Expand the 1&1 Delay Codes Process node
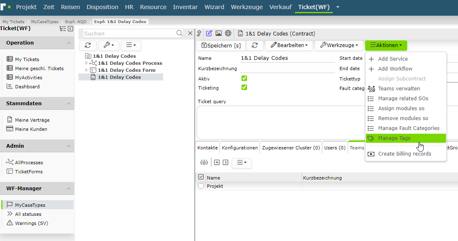Screen dimensions: 458x241 (86, 63)
